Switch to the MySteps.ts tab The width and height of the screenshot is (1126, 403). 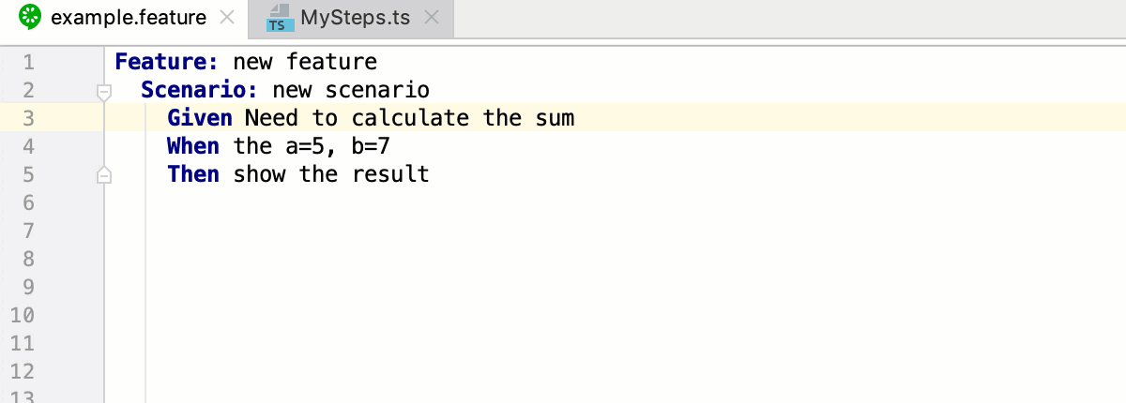355,18
